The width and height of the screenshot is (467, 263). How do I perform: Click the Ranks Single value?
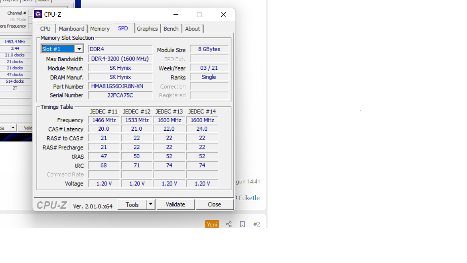point(209,77)
